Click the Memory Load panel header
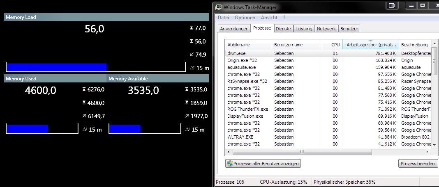The image size is (439, 187). click(x=106, y=17)
